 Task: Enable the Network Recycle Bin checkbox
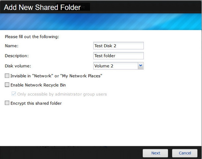7,85
